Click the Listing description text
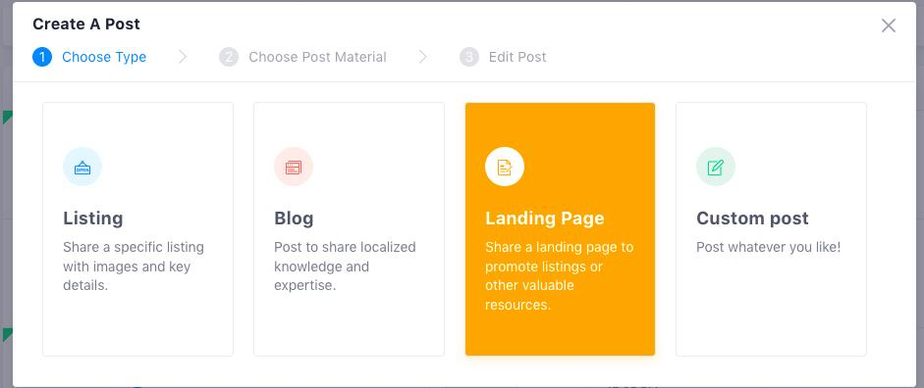This screenshot has width=924, height=388. pyautogui.click(x=134, y=267)
